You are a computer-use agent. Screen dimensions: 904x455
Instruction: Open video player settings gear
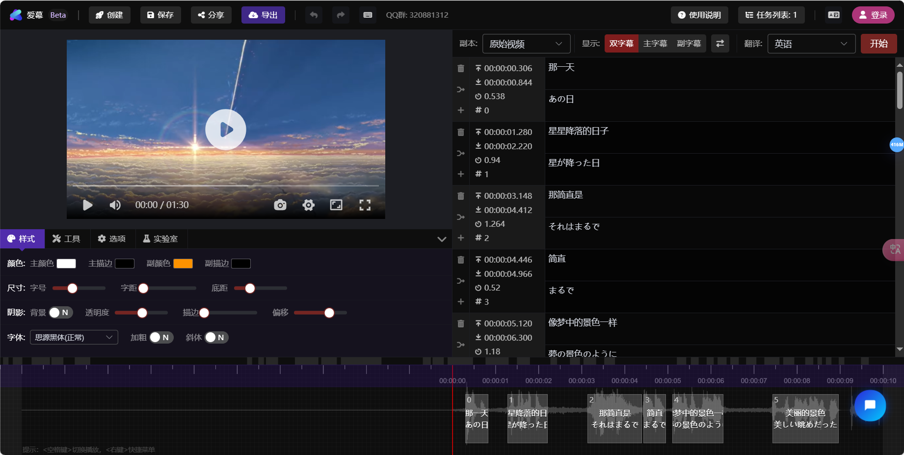308,205
